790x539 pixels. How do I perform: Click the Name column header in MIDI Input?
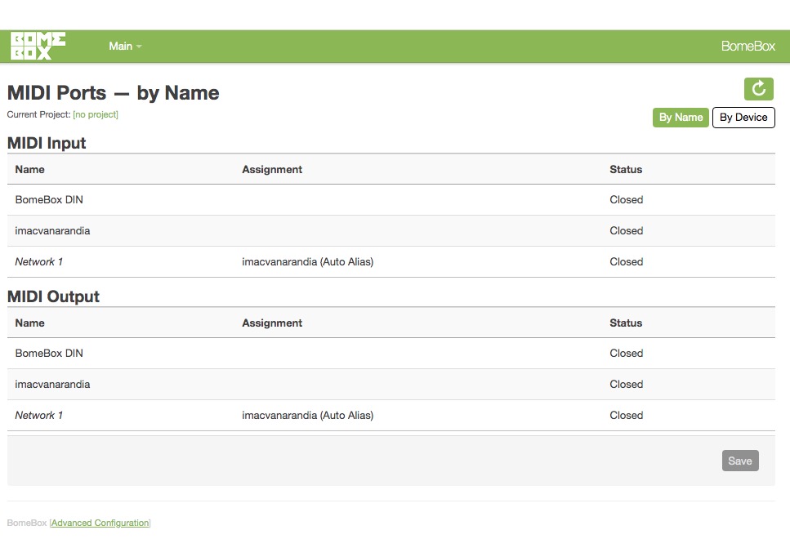(x=29, y=169)
